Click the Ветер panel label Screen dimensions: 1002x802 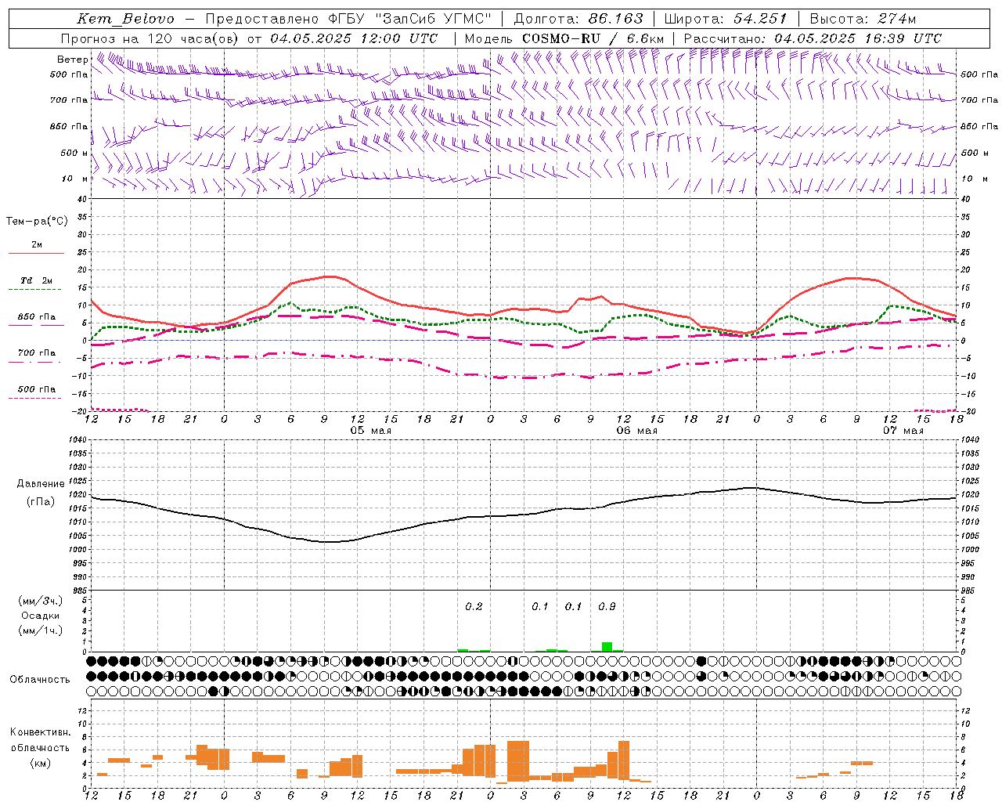(x=72, y=60)
